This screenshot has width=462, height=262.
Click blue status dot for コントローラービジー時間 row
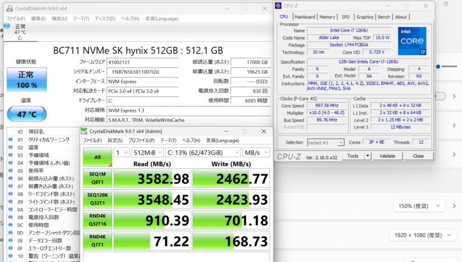tap(11, 210)
